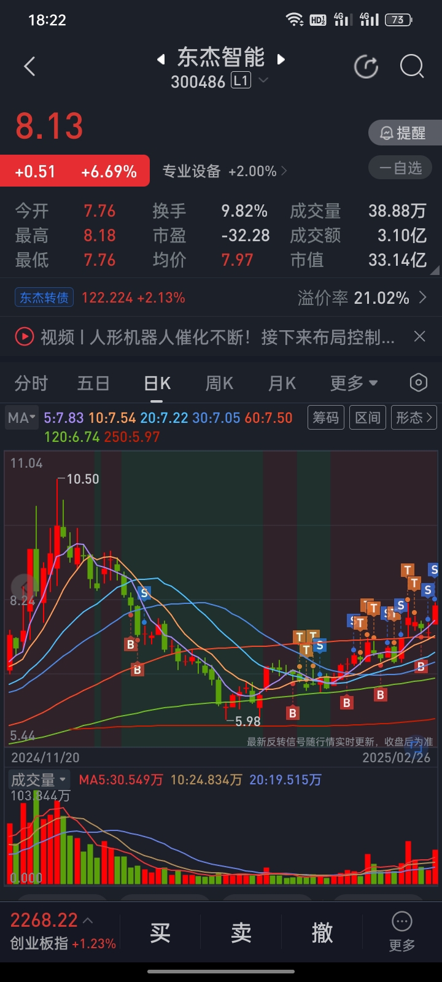The image size is (442, 982).
Task: Open 专业设备 sector link
Action: tap(224, 171)
